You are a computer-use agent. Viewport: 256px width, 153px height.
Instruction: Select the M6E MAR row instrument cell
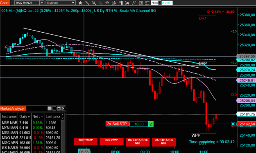9,123
